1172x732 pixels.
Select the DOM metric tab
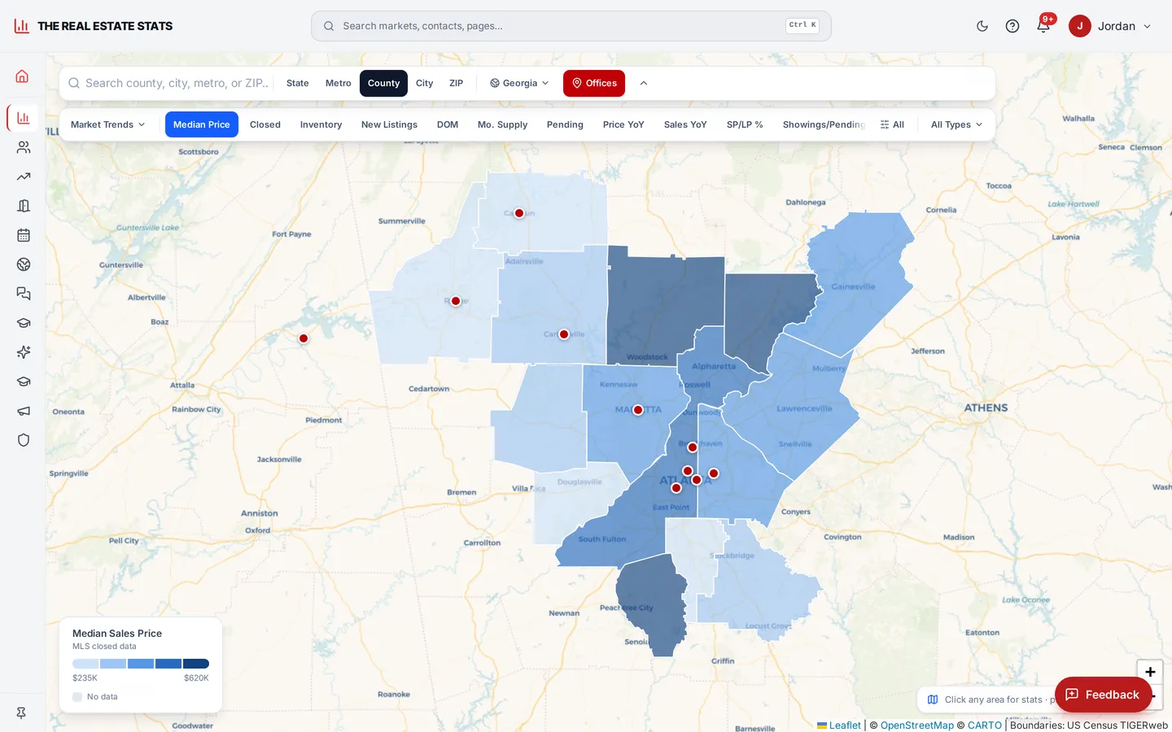[x=448, y=124]
